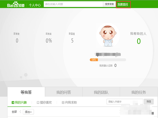Select the 猜你喜欢 sub-tab
This screenshot has width=158, height=118.
coord(44,103)
